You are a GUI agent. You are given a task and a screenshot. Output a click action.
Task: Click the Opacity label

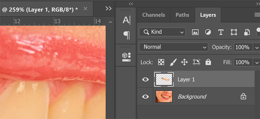[222, 47]
